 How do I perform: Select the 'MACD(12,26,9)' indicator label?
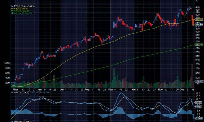click(x=21, y=92)
